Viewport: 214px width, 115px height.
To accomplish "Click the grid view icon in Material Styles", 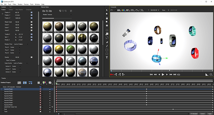I will tap(71, 11).
